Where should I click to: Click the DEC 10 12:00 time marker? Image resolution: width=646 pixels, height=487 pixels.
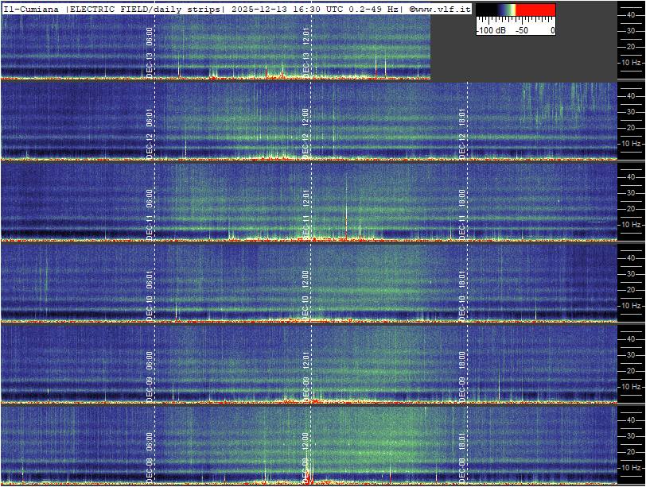click(x=305, y=293)
